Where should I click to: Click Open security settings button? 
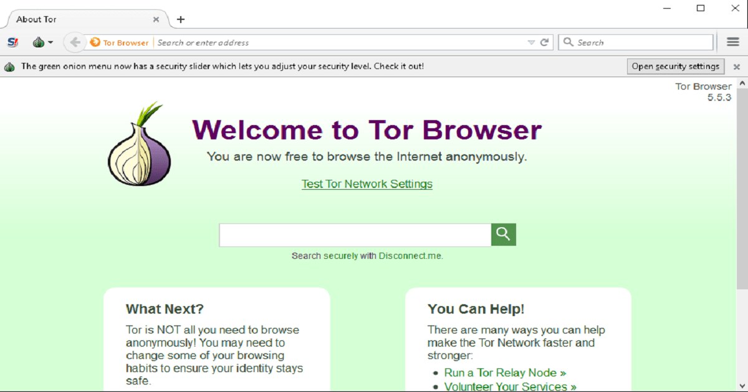click(676, 66)
